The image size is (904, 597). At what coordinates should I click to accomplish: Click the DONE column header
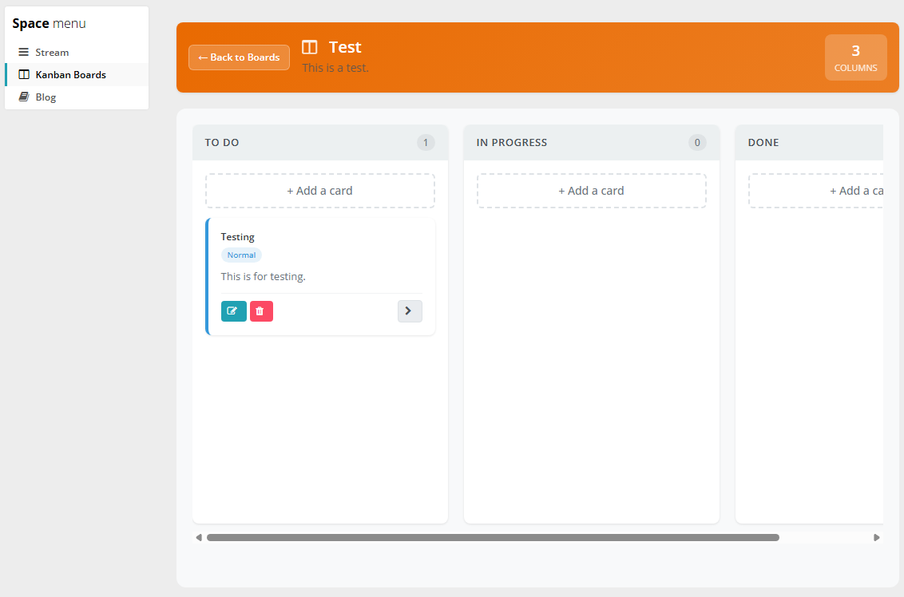pos(810,142)
